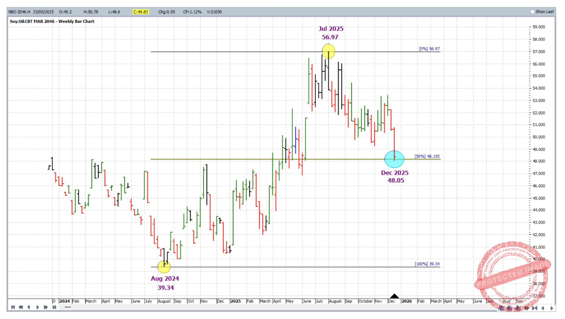Click the 100% Fibonacci level label 39.34
Screen dimensions: 565x319
coord(427,264)
